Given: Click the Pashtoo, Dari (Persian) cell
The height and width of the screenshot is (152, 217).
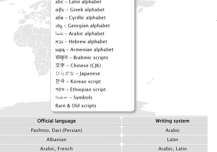Looking at the screenshot, I should 56,130.
